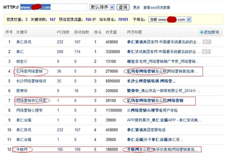Click 收录量 value 209000
The height and width of the screenshot is (157, 234).
(x=112, y=91)
